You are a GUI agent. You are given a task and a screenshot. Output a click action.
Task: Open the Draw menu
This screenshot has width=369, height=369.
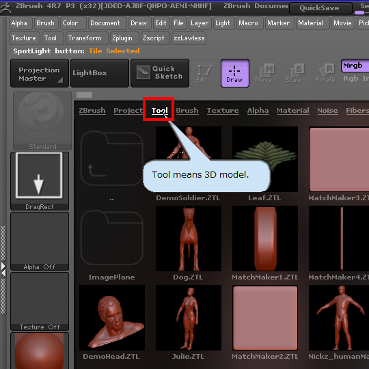click(140, 23)
